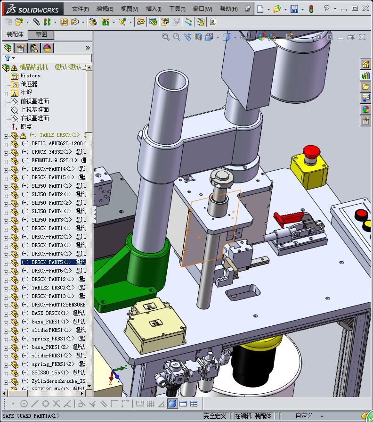Click the Reference Geometry icon
The width and height of the screenshot is (373, 422).
click(x=122, y=22)
